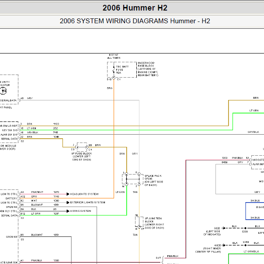Click the "HEADLIGHTS SYSTEM" reference

(84, 194)
